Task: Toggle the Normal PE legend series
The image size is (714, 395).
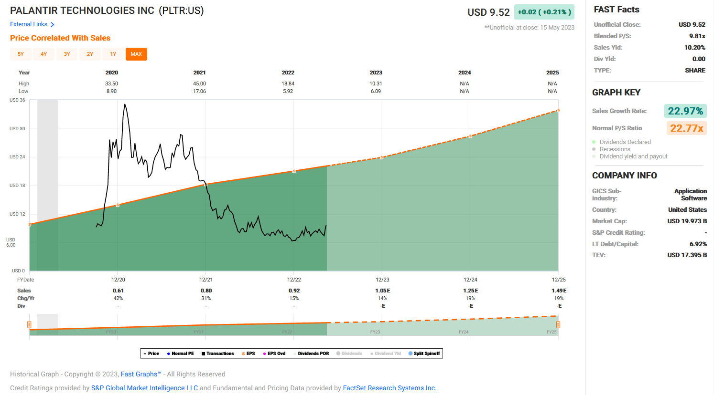Action: point(181,353)
